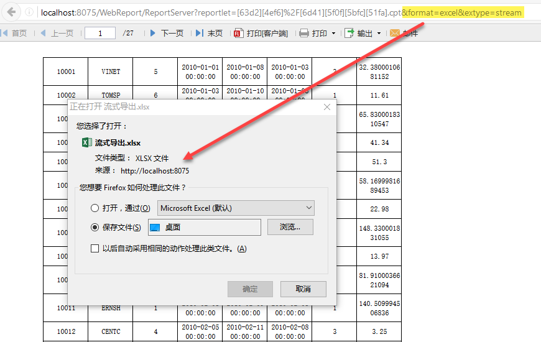Click the Excel file icon in dialog
The height and width of the screenshot is (342, 541).
tap(87, 142)
